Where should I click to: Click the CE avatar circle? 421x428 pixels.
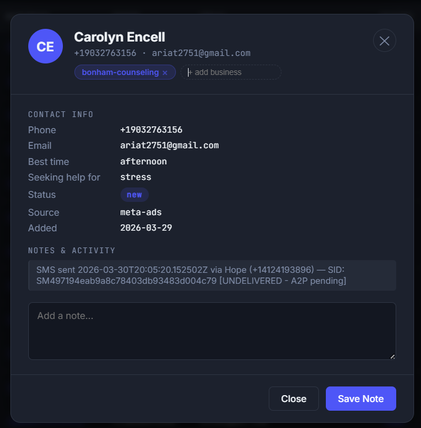(46, 46)
